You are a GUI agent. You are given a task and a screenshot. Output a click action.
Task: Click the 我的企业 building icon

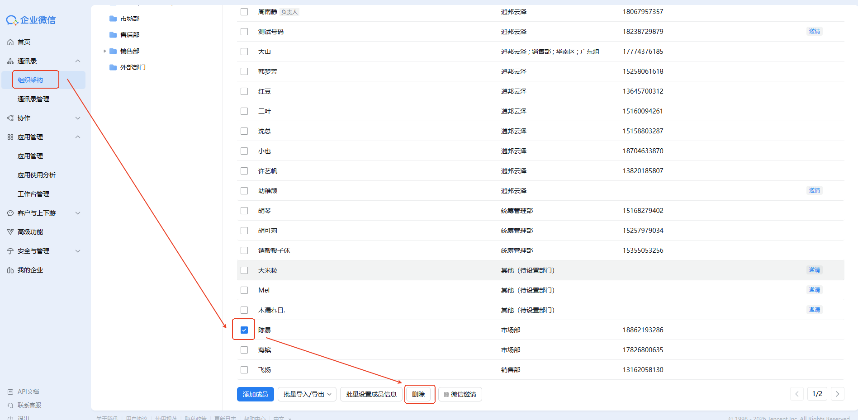point(10,270)
